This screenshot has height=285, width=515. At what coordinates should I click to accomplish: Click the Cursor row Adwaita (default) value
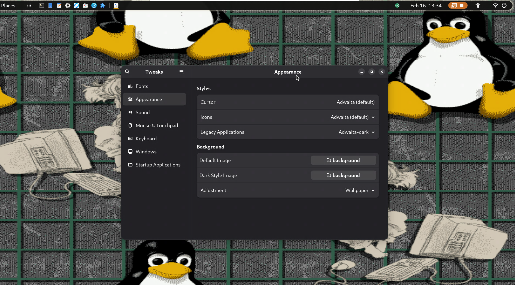[356, 102]
